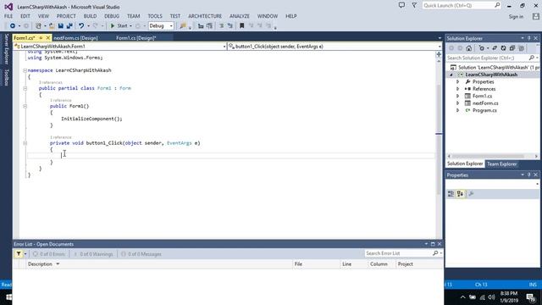Open the Server Explorer side tab
542x305 pixels.
coord(6,49)
